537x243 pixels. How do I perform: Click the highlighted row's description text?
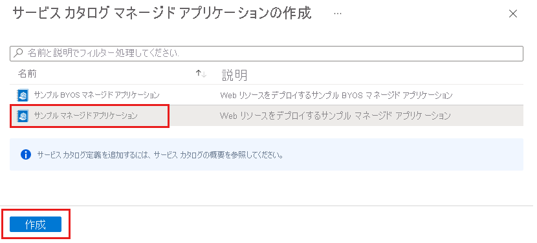[335, 116]
